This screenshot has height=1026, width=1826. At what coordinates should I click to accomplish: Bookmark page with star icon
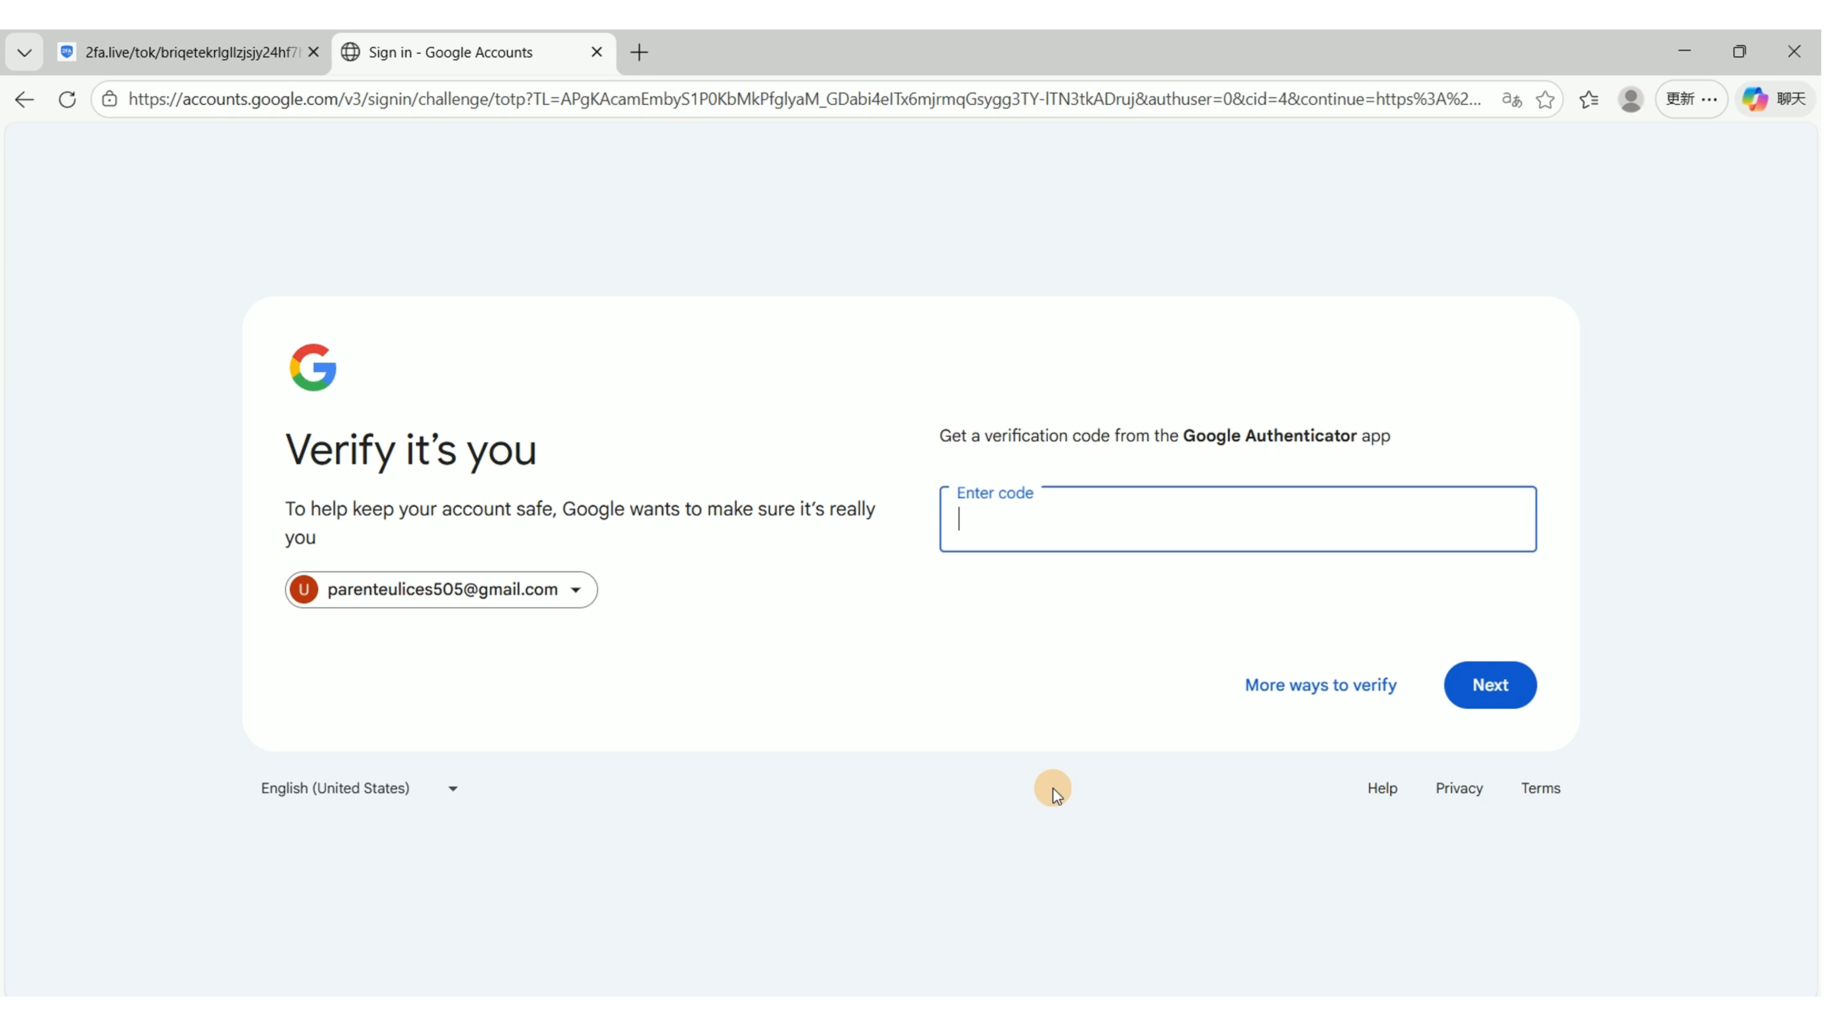pos(1544,99)
